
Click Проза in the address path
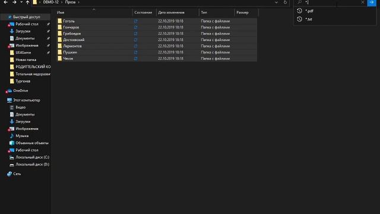click(70, 2)
